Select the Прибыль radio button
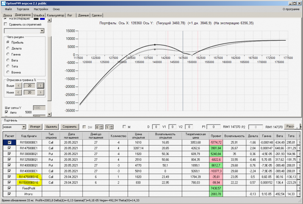Viewport: 303px width, 204px height. click(x=8, y=42)
